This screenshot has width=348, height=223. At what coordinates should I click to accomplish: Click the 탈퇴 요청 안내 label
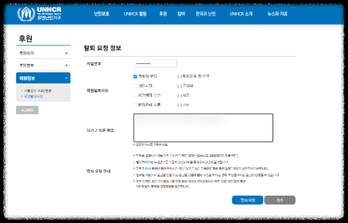98,171
